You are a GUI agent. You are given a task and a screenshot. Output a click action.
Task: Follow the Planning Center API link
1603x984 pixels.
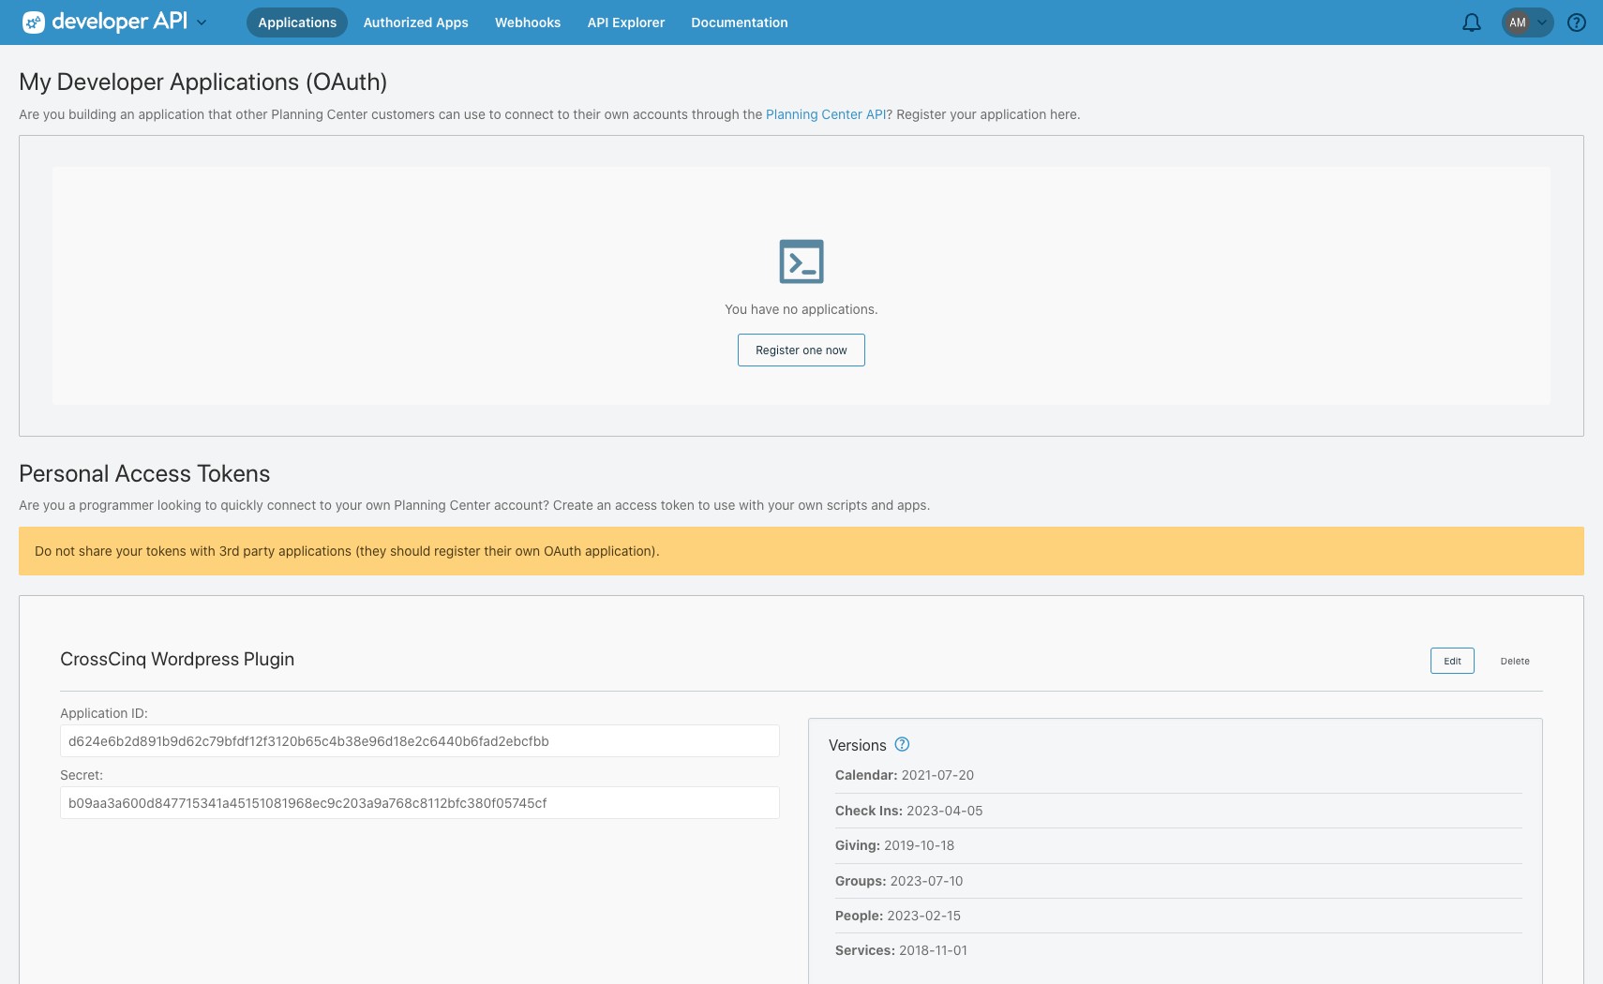click(826, 114)
